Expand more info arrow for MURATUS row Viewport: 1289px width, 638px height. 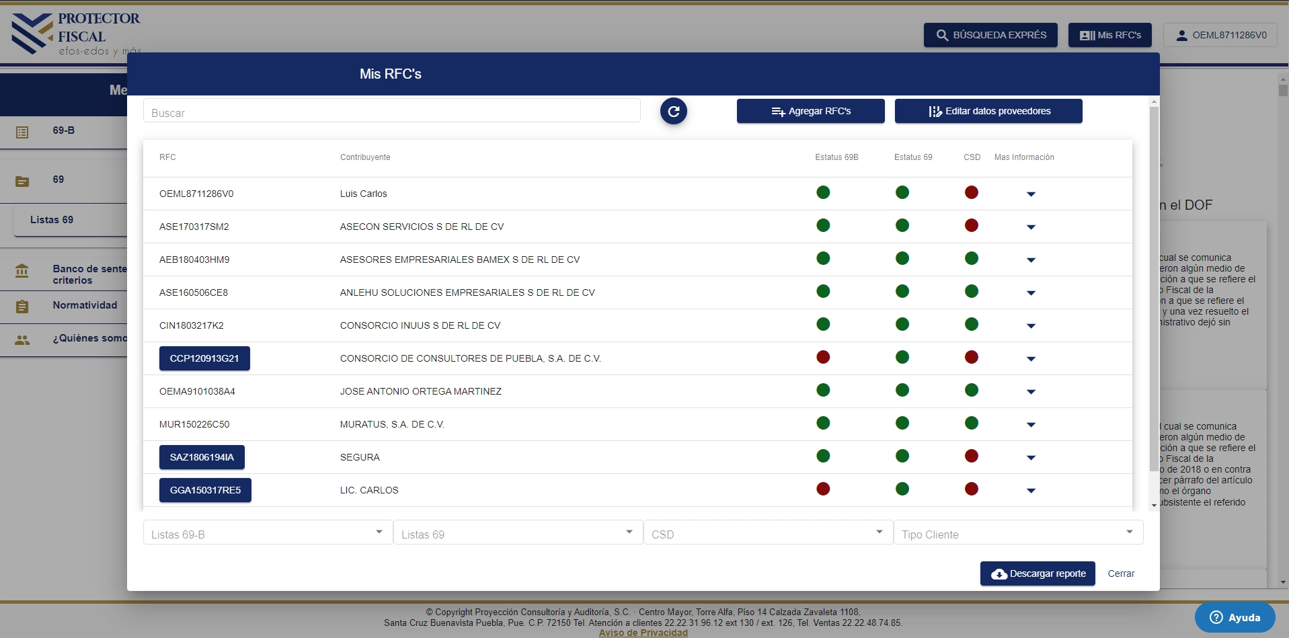1031,425
